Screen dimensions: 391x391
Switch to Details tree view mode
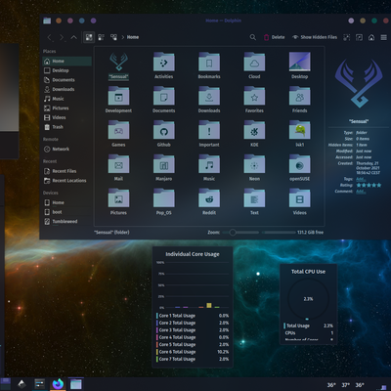coord(113,37)
